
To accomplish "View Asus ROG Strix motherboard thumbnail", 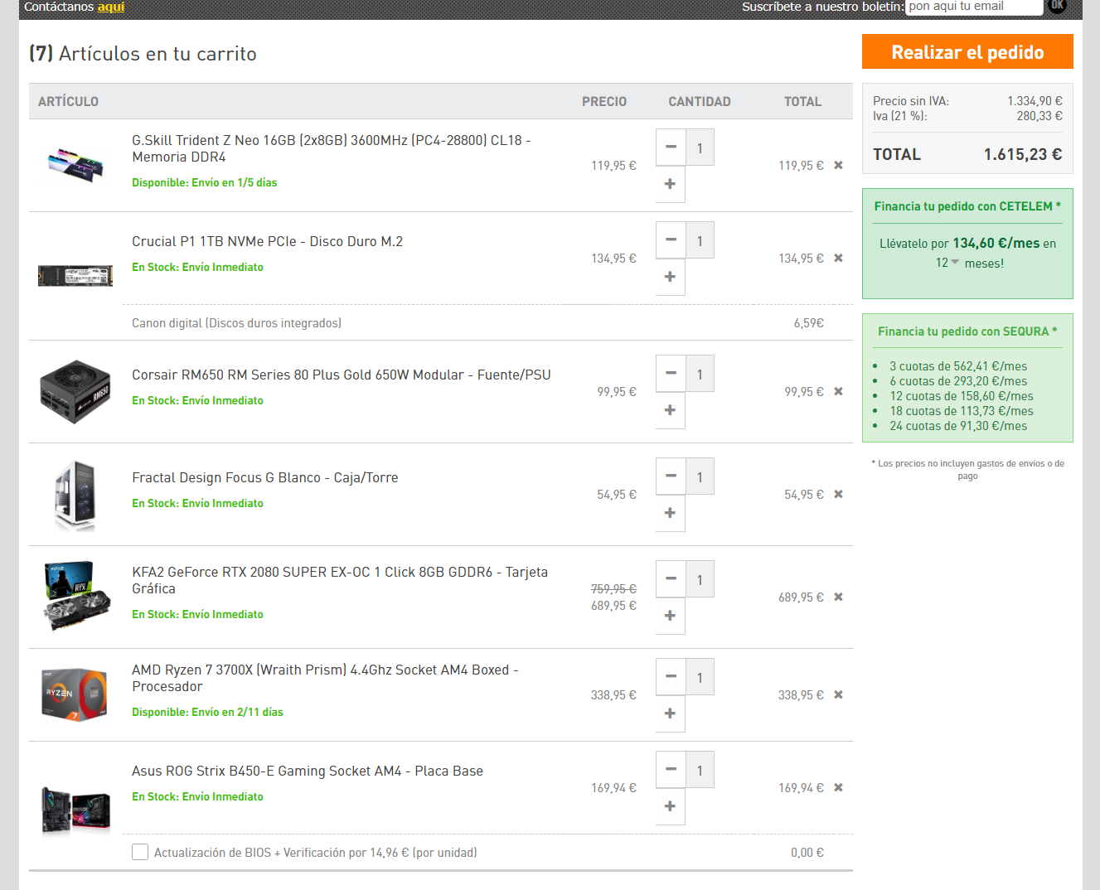I will (75, 810).
